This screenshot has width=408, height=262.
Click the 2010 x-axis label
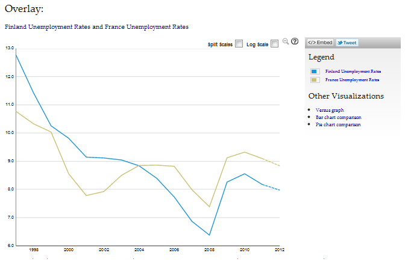pyautogui.click(x=244, y=250)
